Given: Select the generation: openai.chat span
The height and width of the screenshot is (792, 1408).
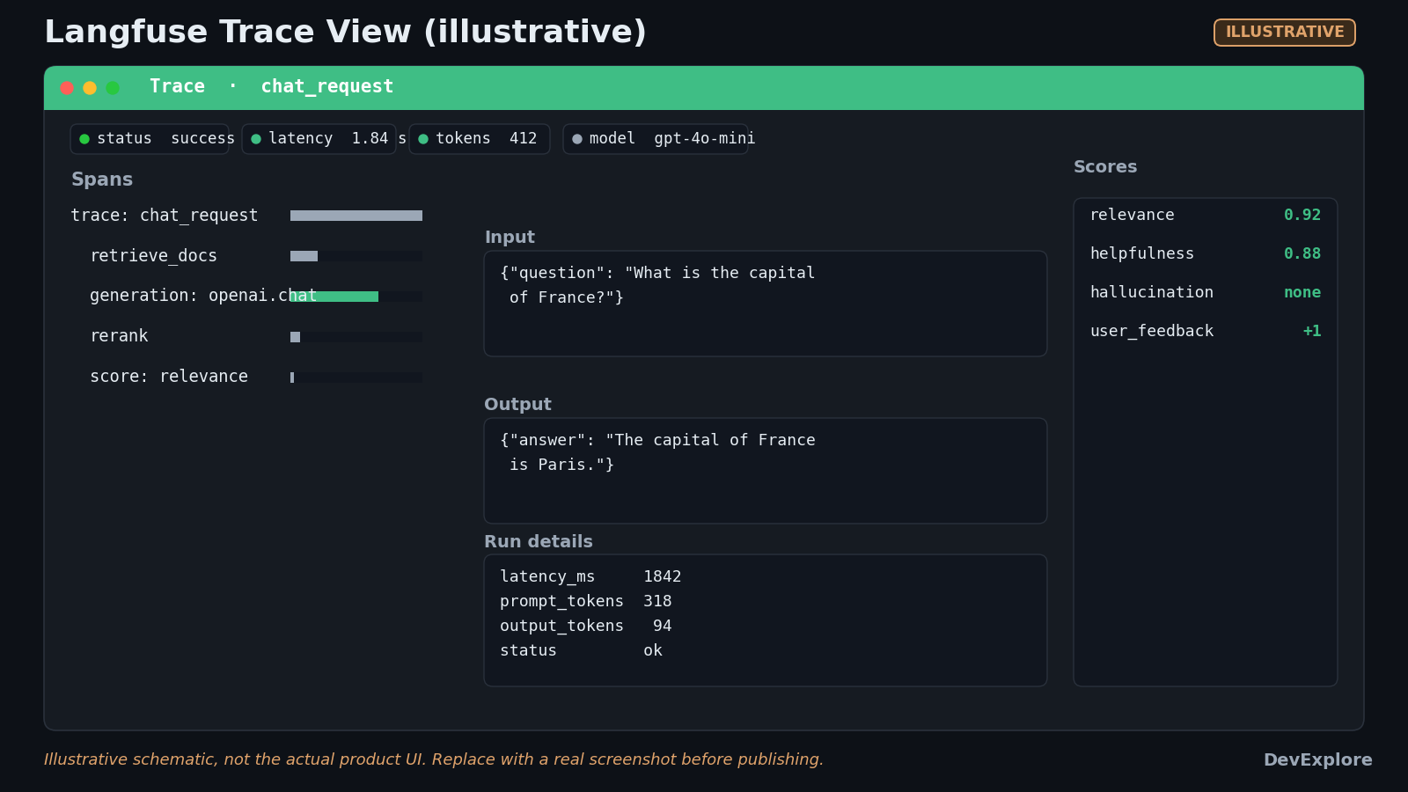Looking at the screenshot, I should tap(246, 297).
